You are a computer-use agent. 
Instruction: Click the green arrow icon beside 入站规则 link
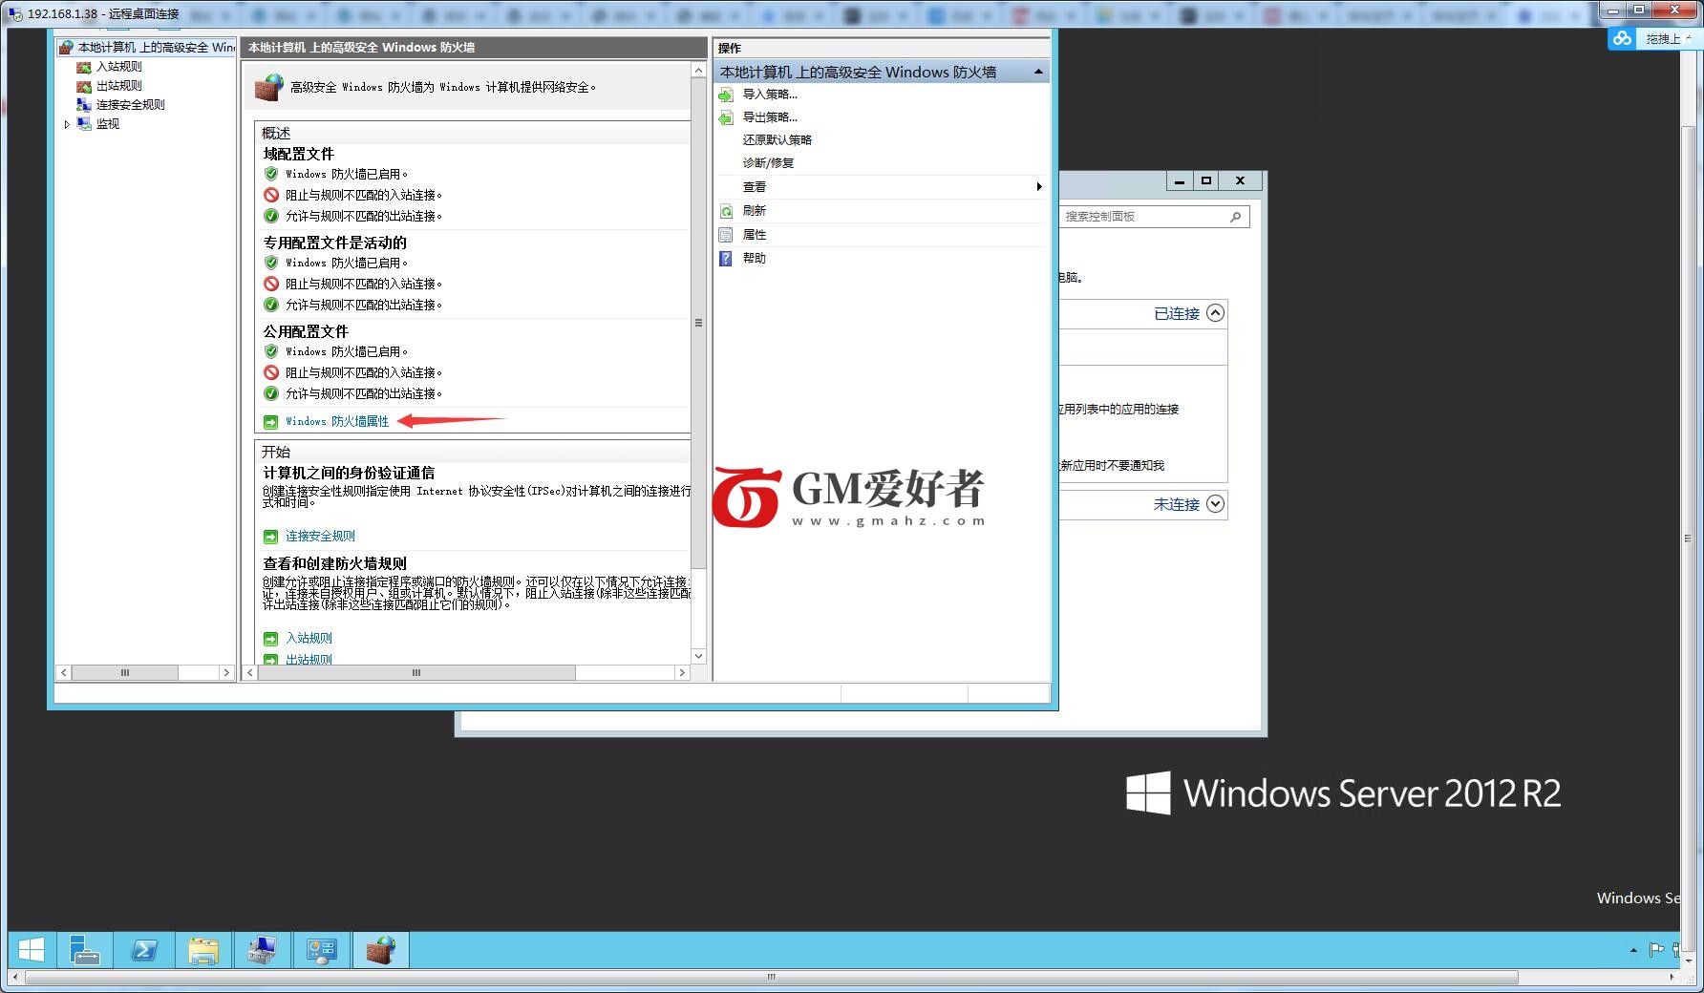[x=271, y=639]
